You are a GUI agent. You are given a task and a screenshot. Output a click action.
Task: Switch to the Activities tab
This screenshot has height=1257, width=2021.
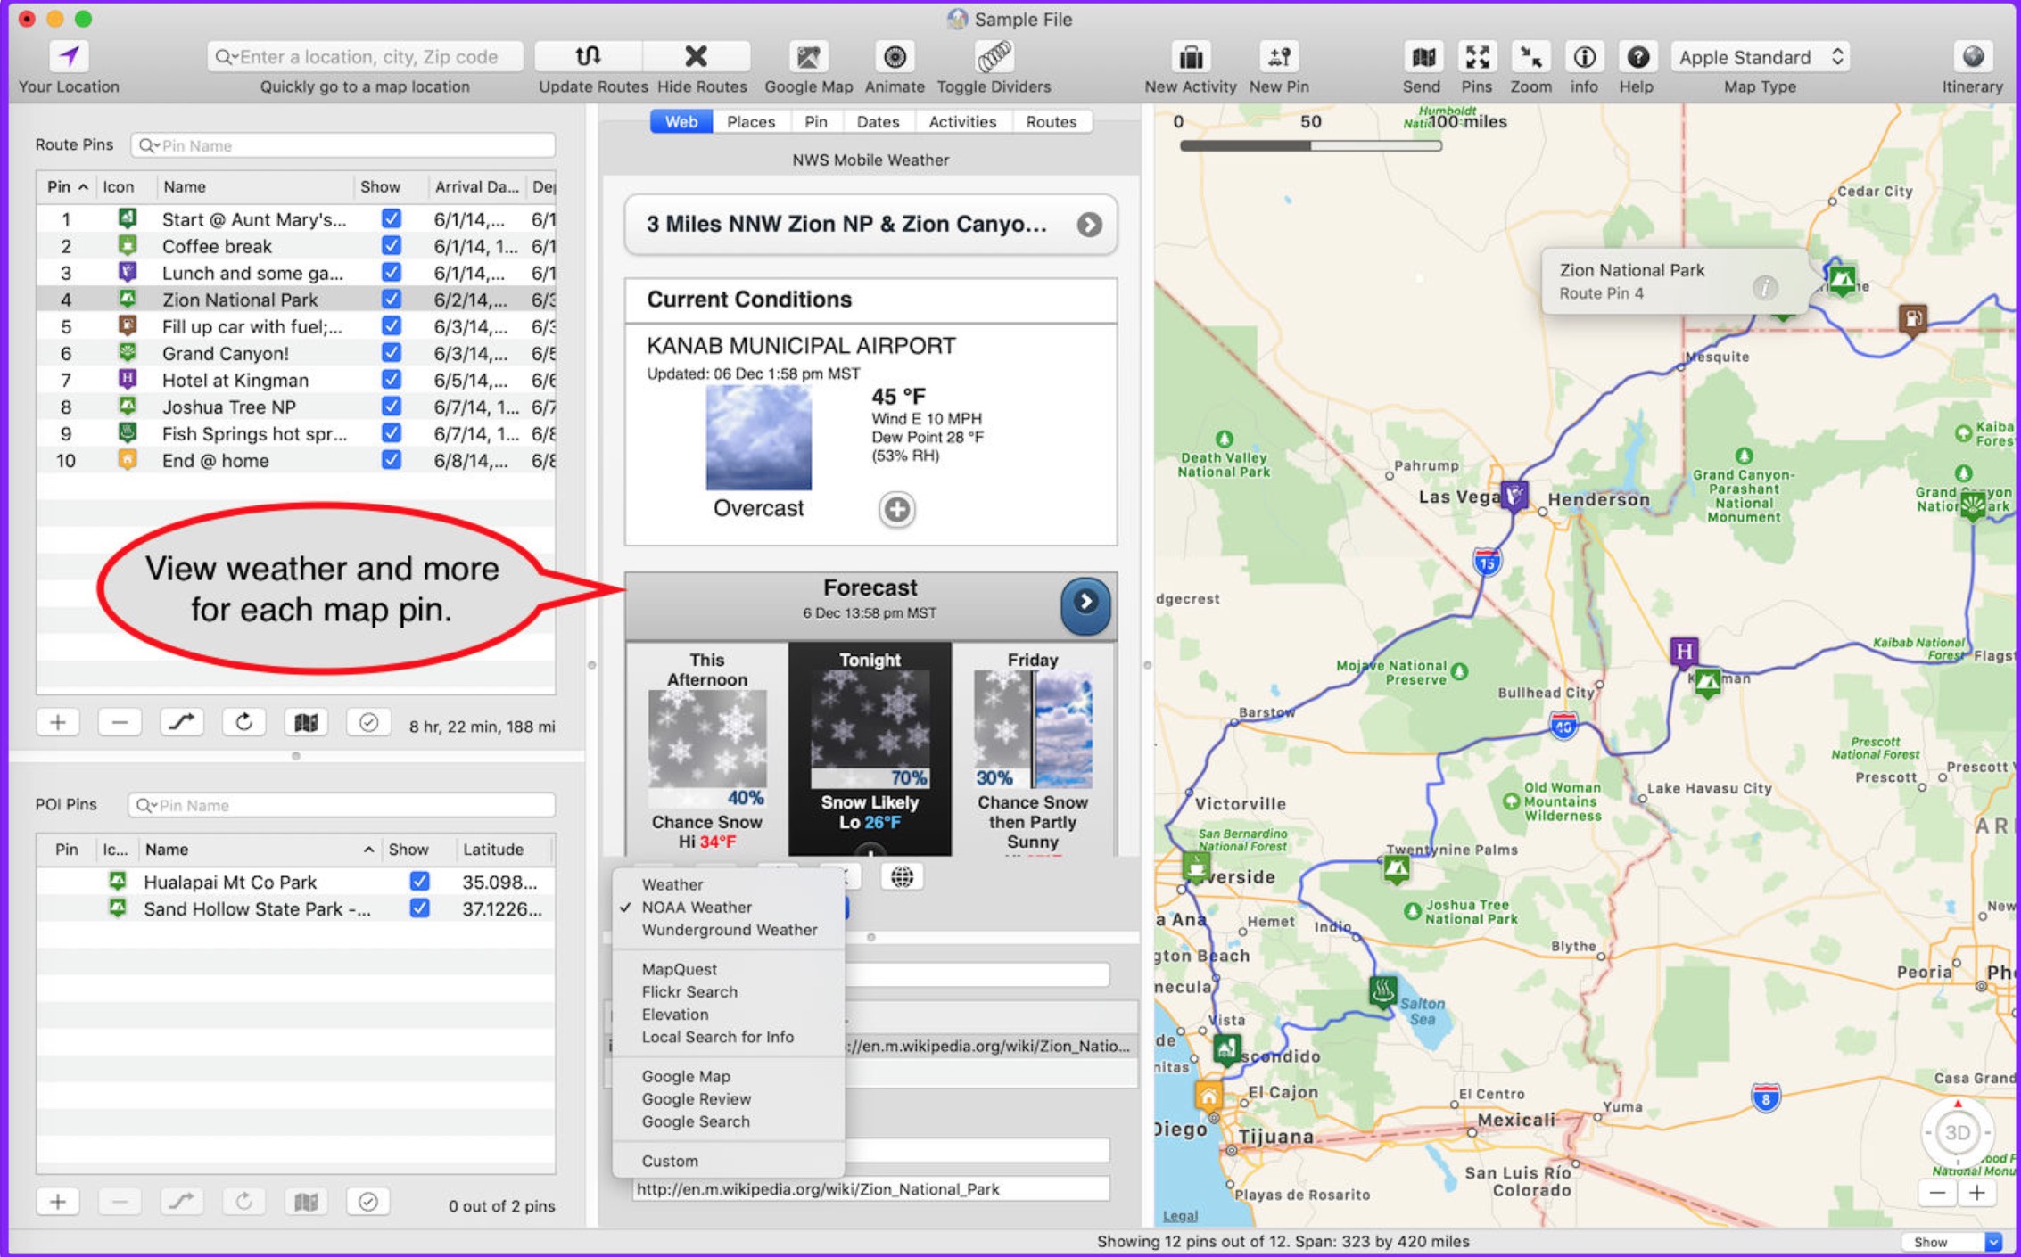click(x=961, y=122)
